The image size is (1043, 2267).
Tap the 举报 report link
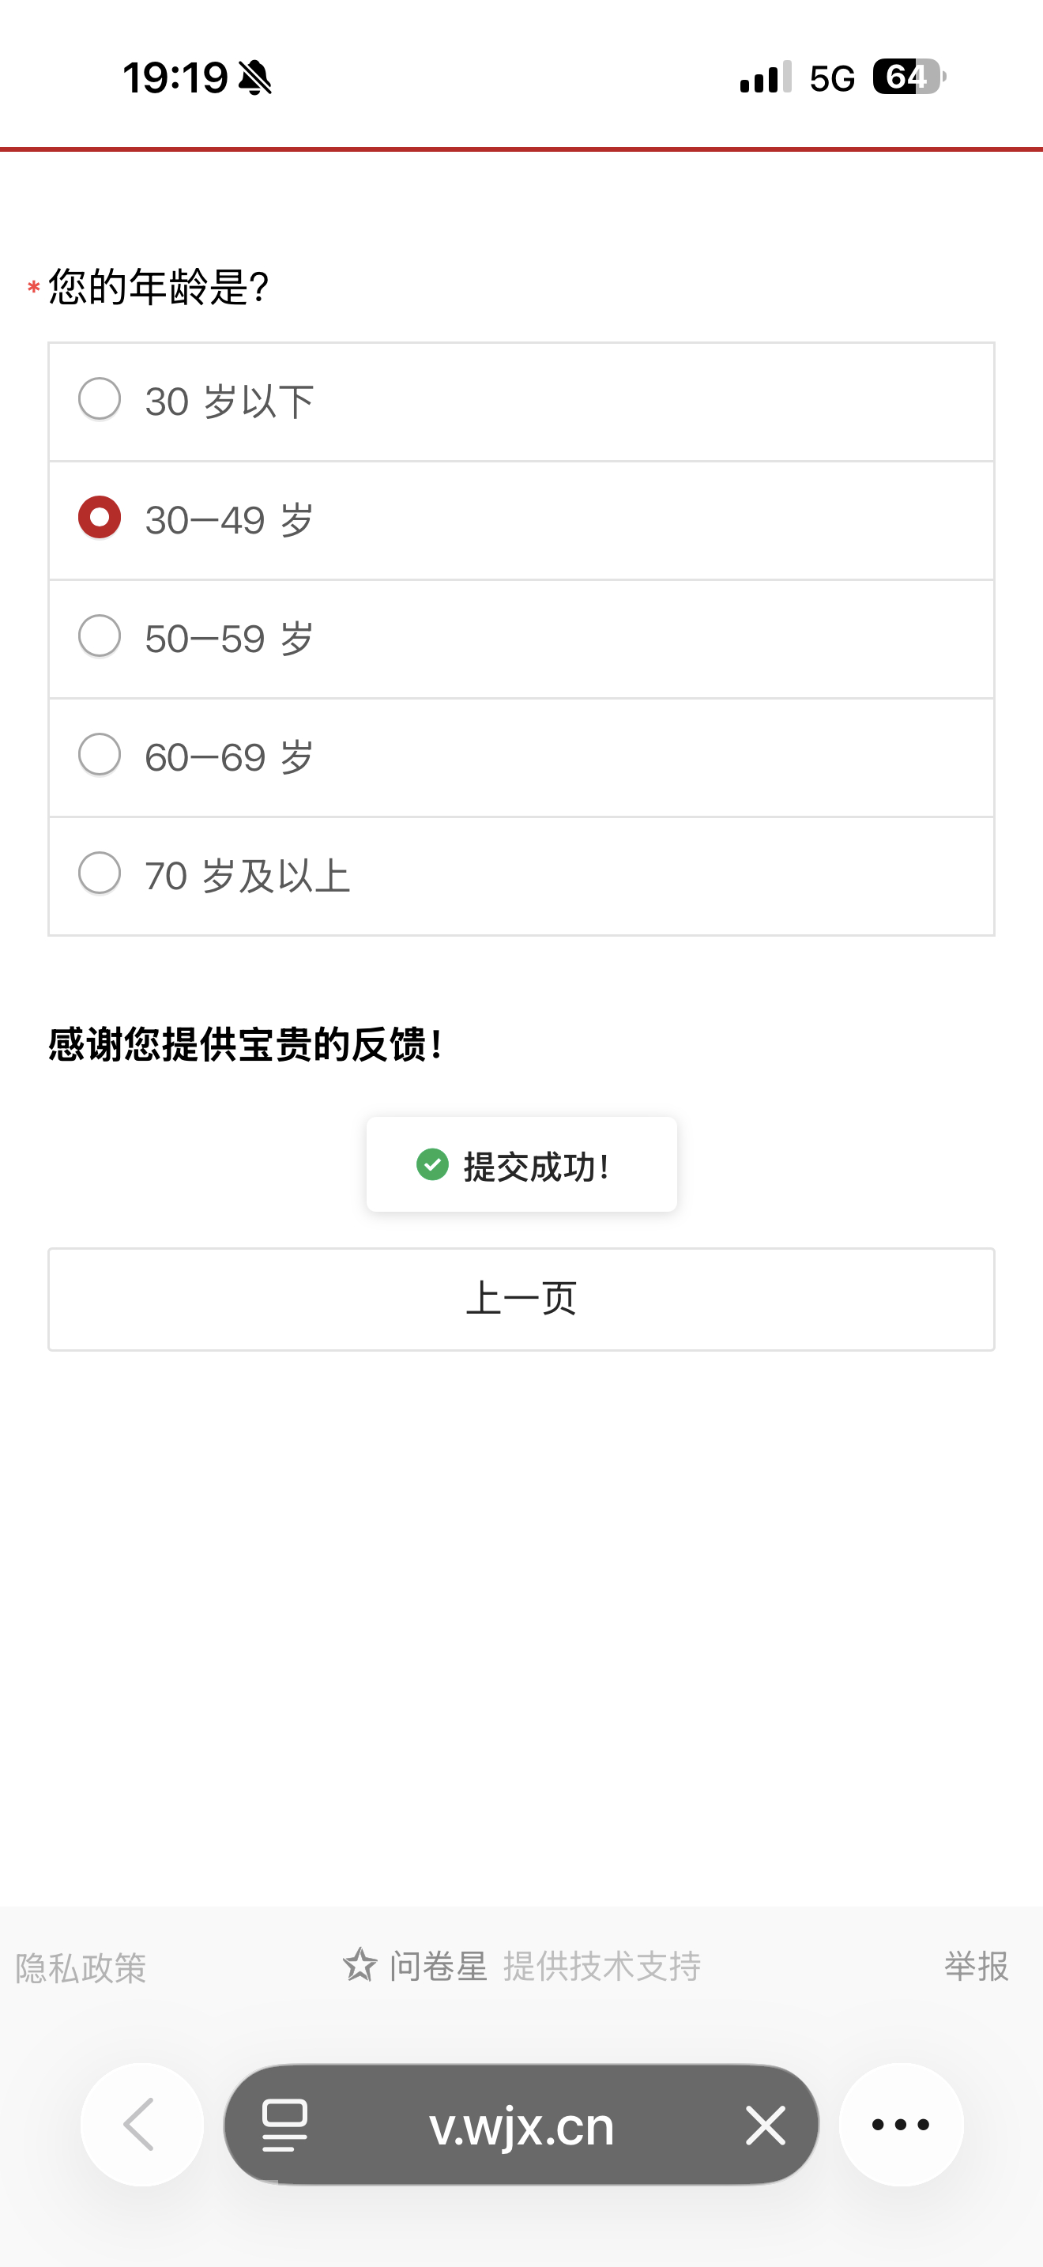pyautogui.click(x=975, y=1966)
